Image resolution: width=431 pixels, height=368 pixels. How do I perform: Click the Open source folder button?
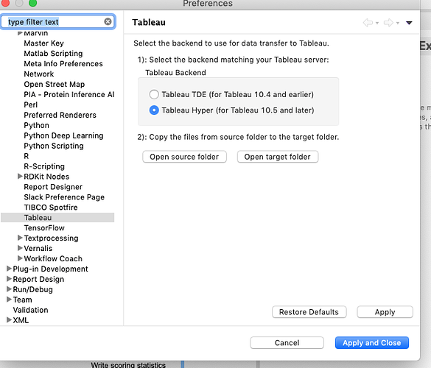click(184, 157)
